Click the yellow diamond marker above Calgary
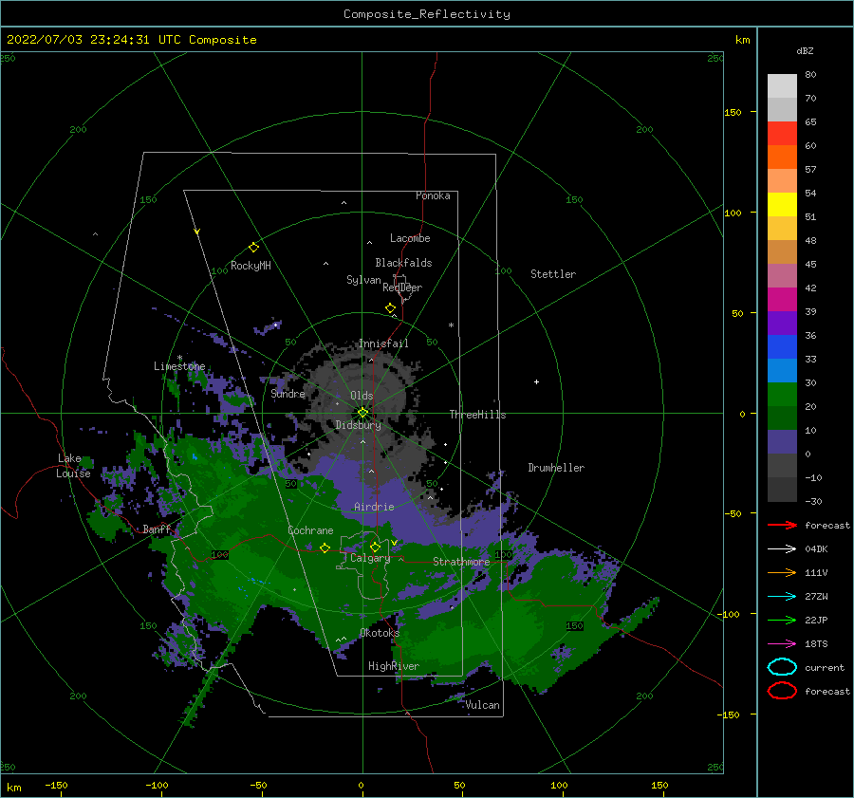The image size is (854, 798). point(375,547)
